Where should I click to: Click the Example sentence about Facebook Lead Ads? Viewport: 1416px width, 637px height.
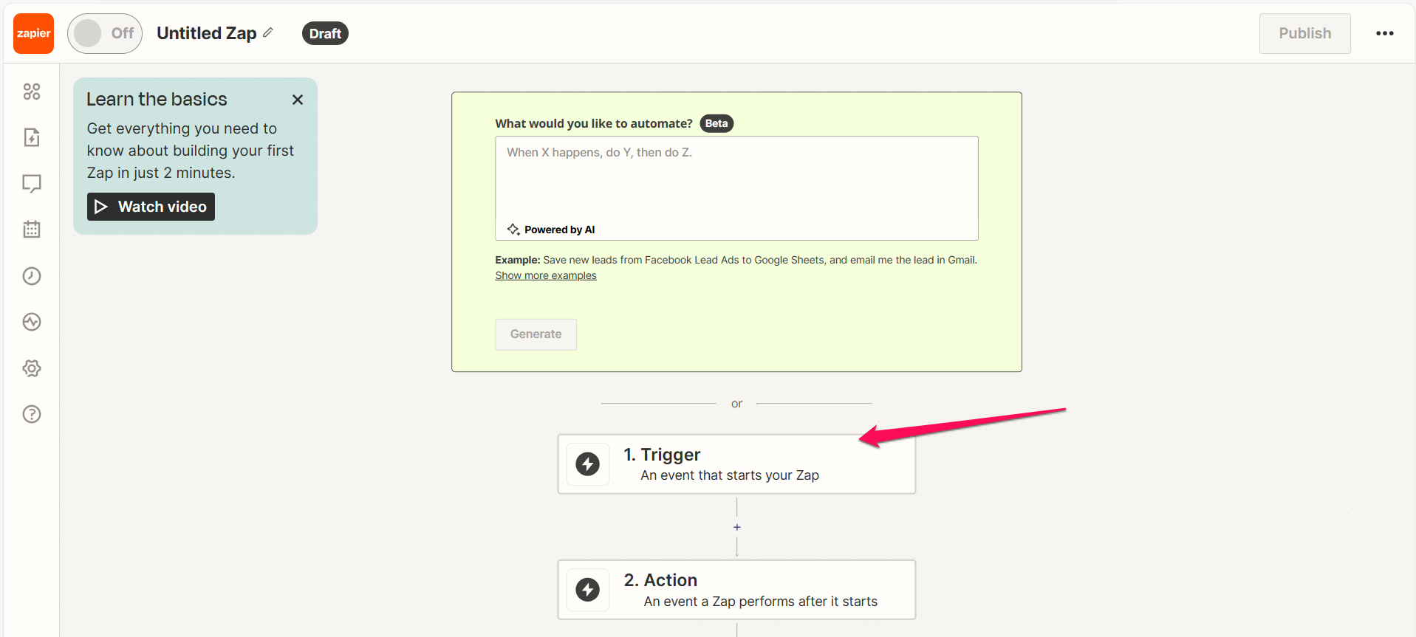736,260
